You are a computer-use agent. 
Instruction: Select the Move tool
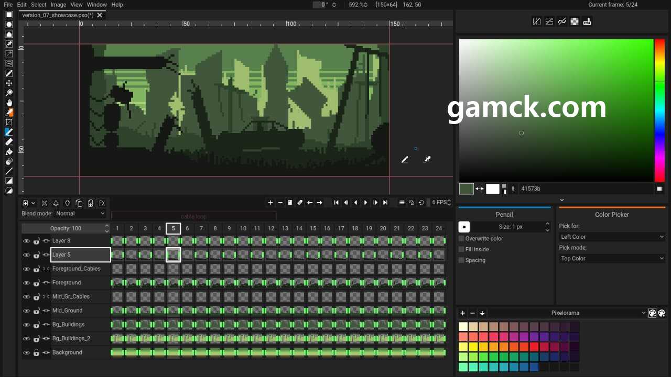coord(9,83)
